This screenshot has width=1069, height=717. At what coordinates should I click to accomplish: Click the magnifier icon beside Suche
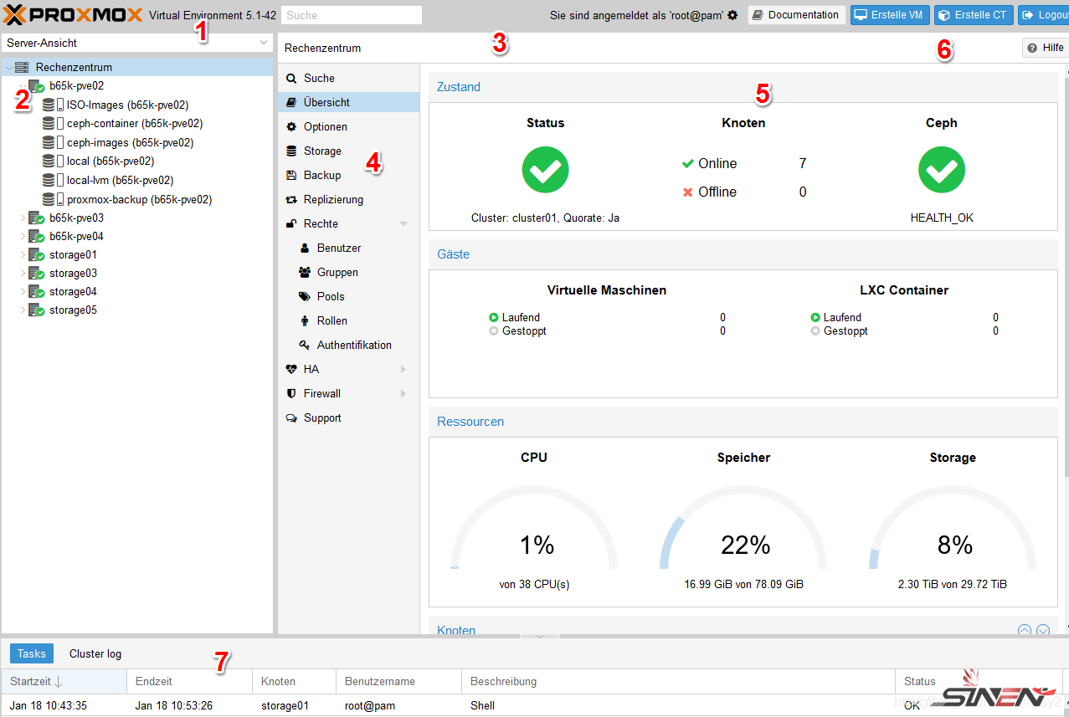coord(291,78)
